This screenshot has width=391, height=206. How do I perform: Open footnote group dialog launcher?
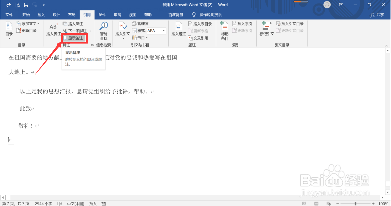click(92, 45)
